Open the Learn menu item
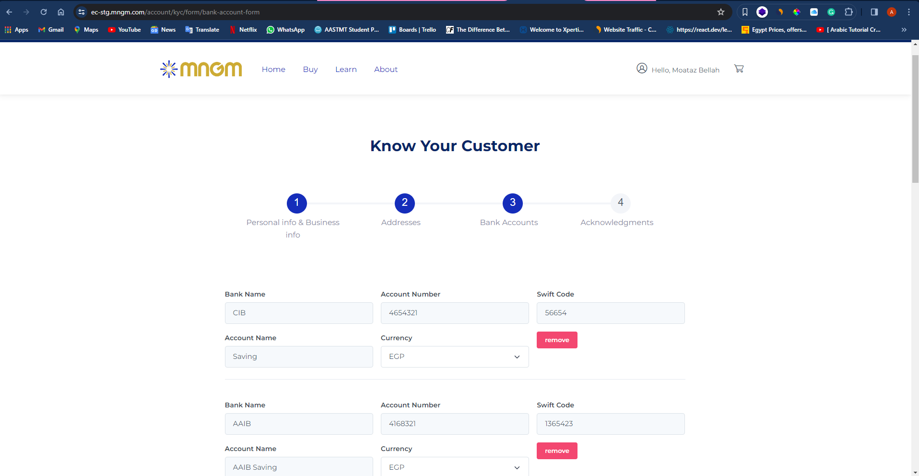This screenshot has width=919, height=476. pyautogui.click(x=346, y=70)
